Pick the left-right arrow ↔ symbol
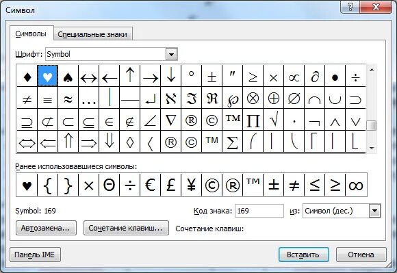397x273 pixels. click(x=88, y=76)
